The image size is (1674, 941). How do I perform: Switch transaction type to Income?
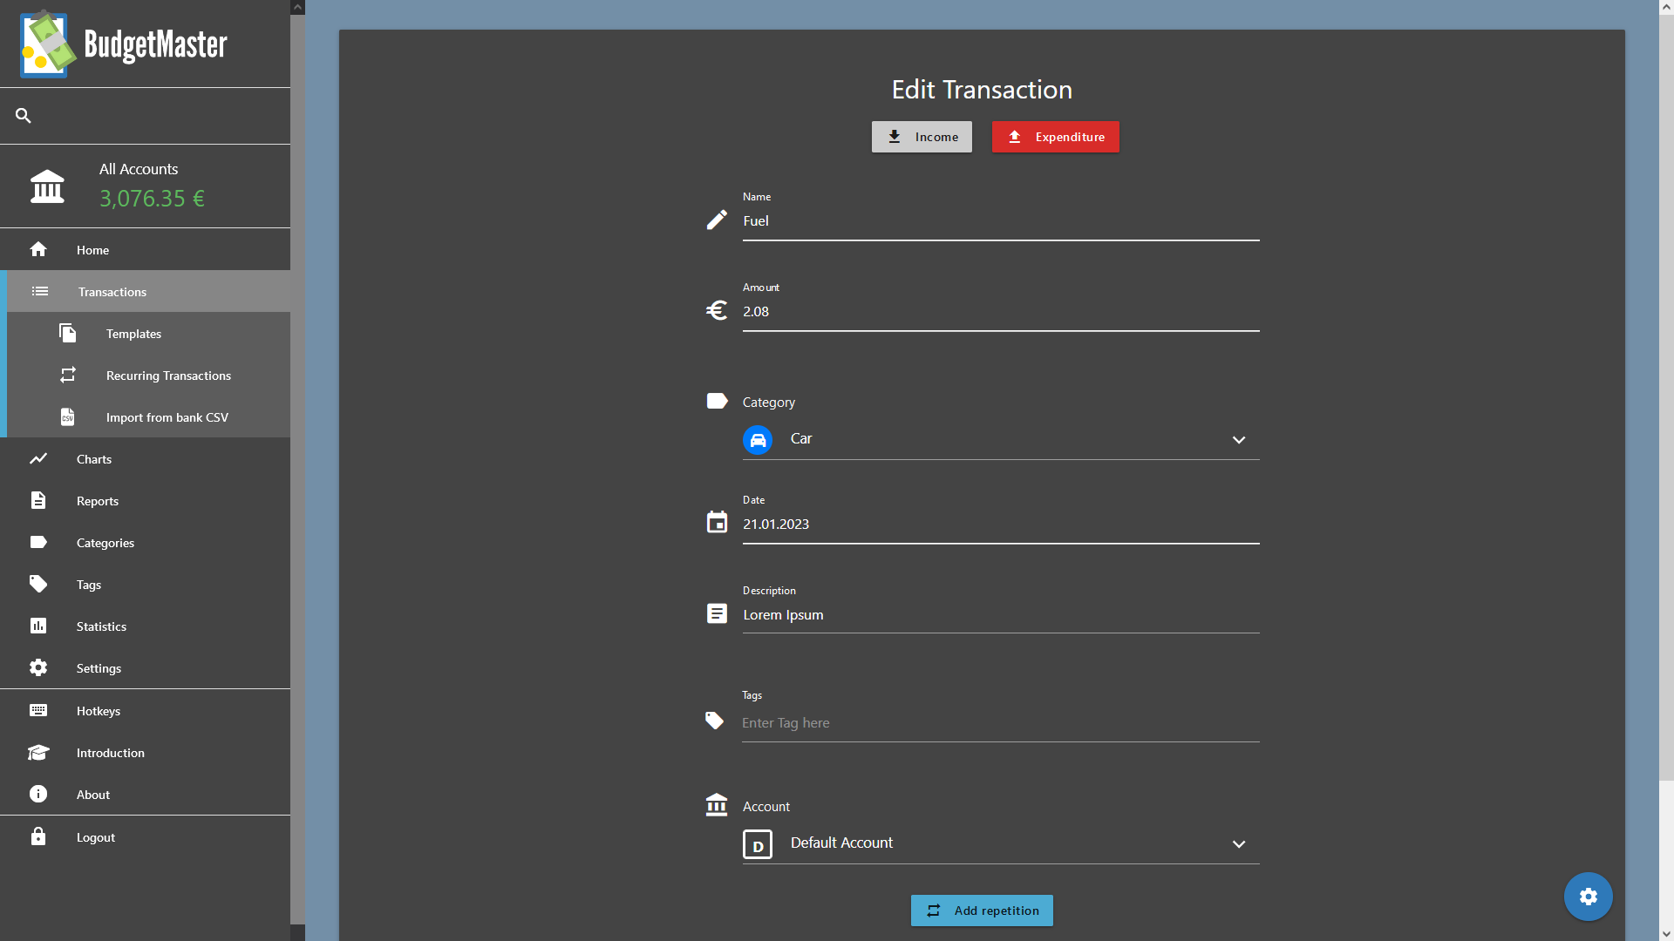922,137
